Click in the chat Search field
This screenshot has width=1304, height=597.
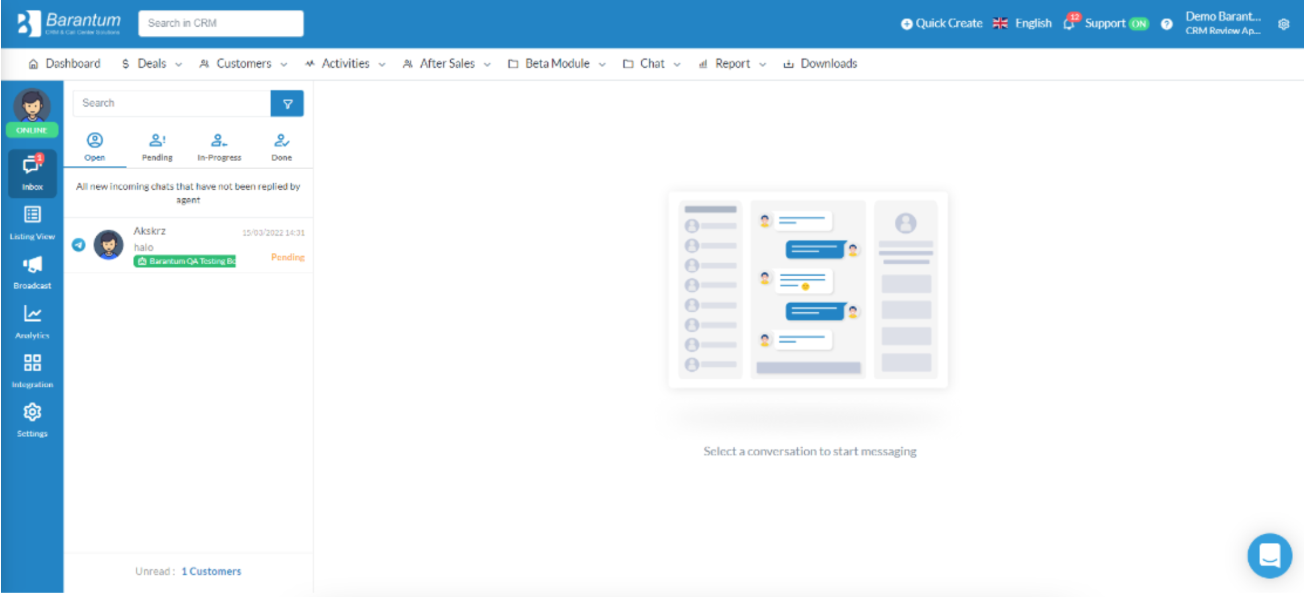[x=172, y=104]
